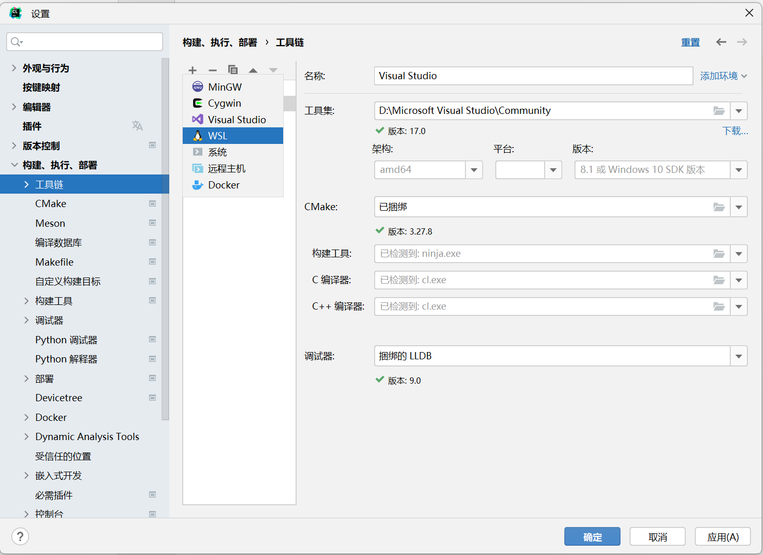Select the Docker toolchain in list
Viewport: 763px width, 555px height.
(233, 185)
